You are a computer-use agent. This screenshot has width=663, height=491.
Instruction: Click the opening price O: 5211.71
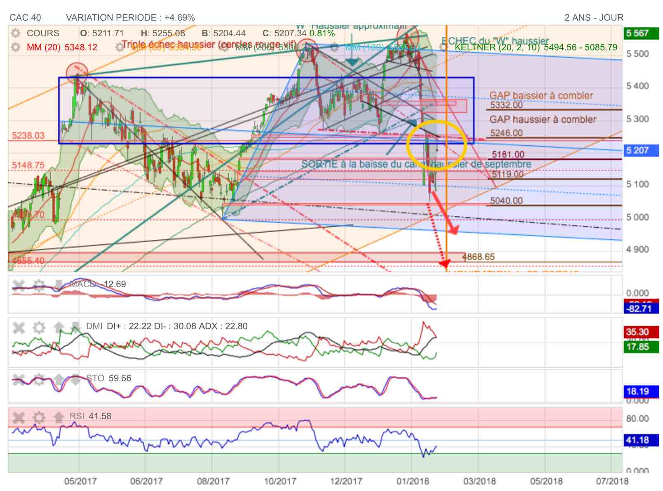(102, 33)
